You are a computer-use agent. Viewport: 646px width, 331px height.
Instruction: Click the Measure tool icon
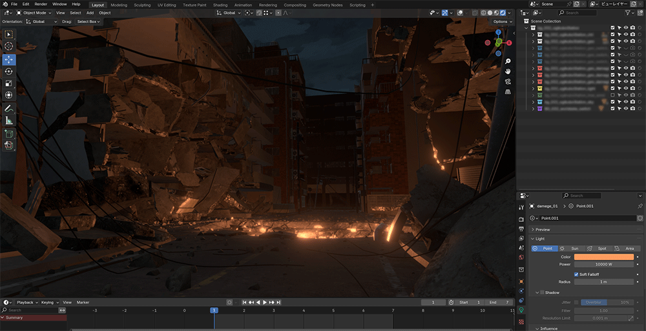pos(9,120)
